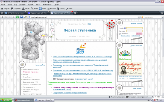164x102 pixels.
Task: Open Год учителя на сайте Открытый класс link
Action: [70, 93]
